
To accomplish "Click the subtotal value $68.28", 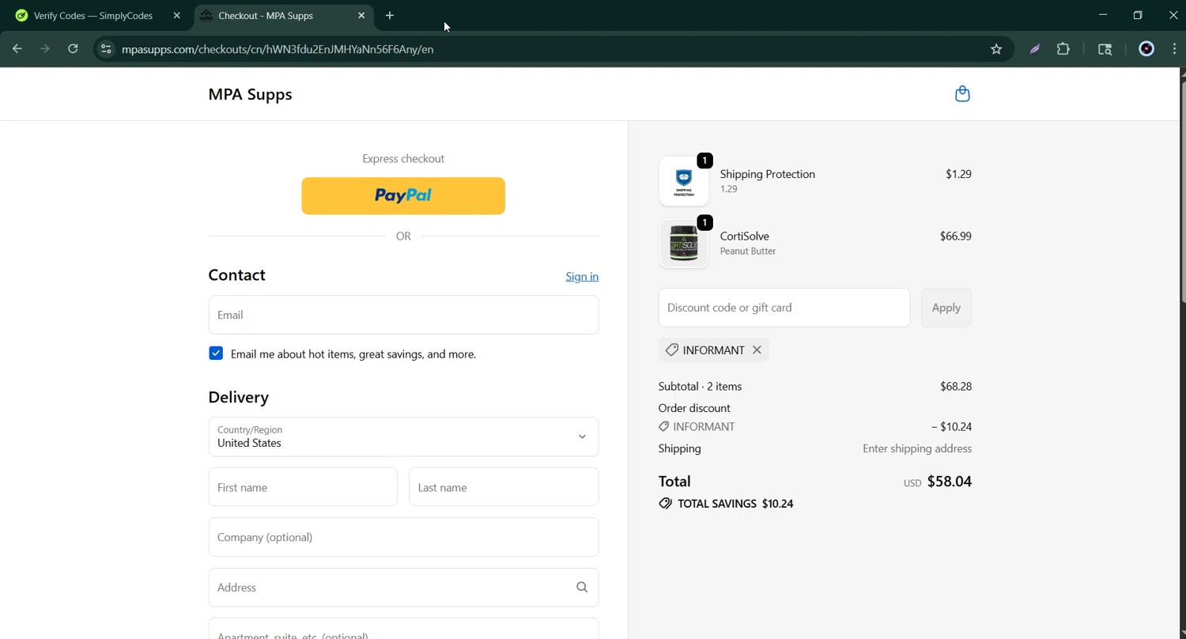I will 956,387.
